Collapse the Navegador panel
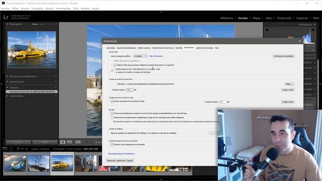The height and width of the screenshot is (181, 322). 8,24
